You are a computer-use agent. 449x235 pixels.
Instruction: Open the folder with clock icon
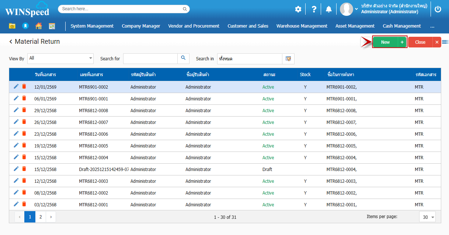[12, 26]
